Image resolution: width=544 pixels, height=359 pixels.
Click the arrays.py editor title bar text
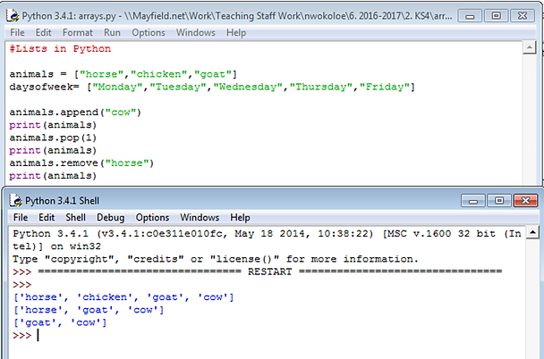click(x=237, y=16)
